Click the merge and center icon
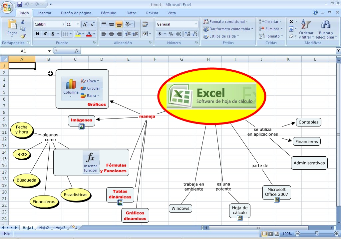Image resolution: width=341 pixels, height=239 pixels. [145, 34]
